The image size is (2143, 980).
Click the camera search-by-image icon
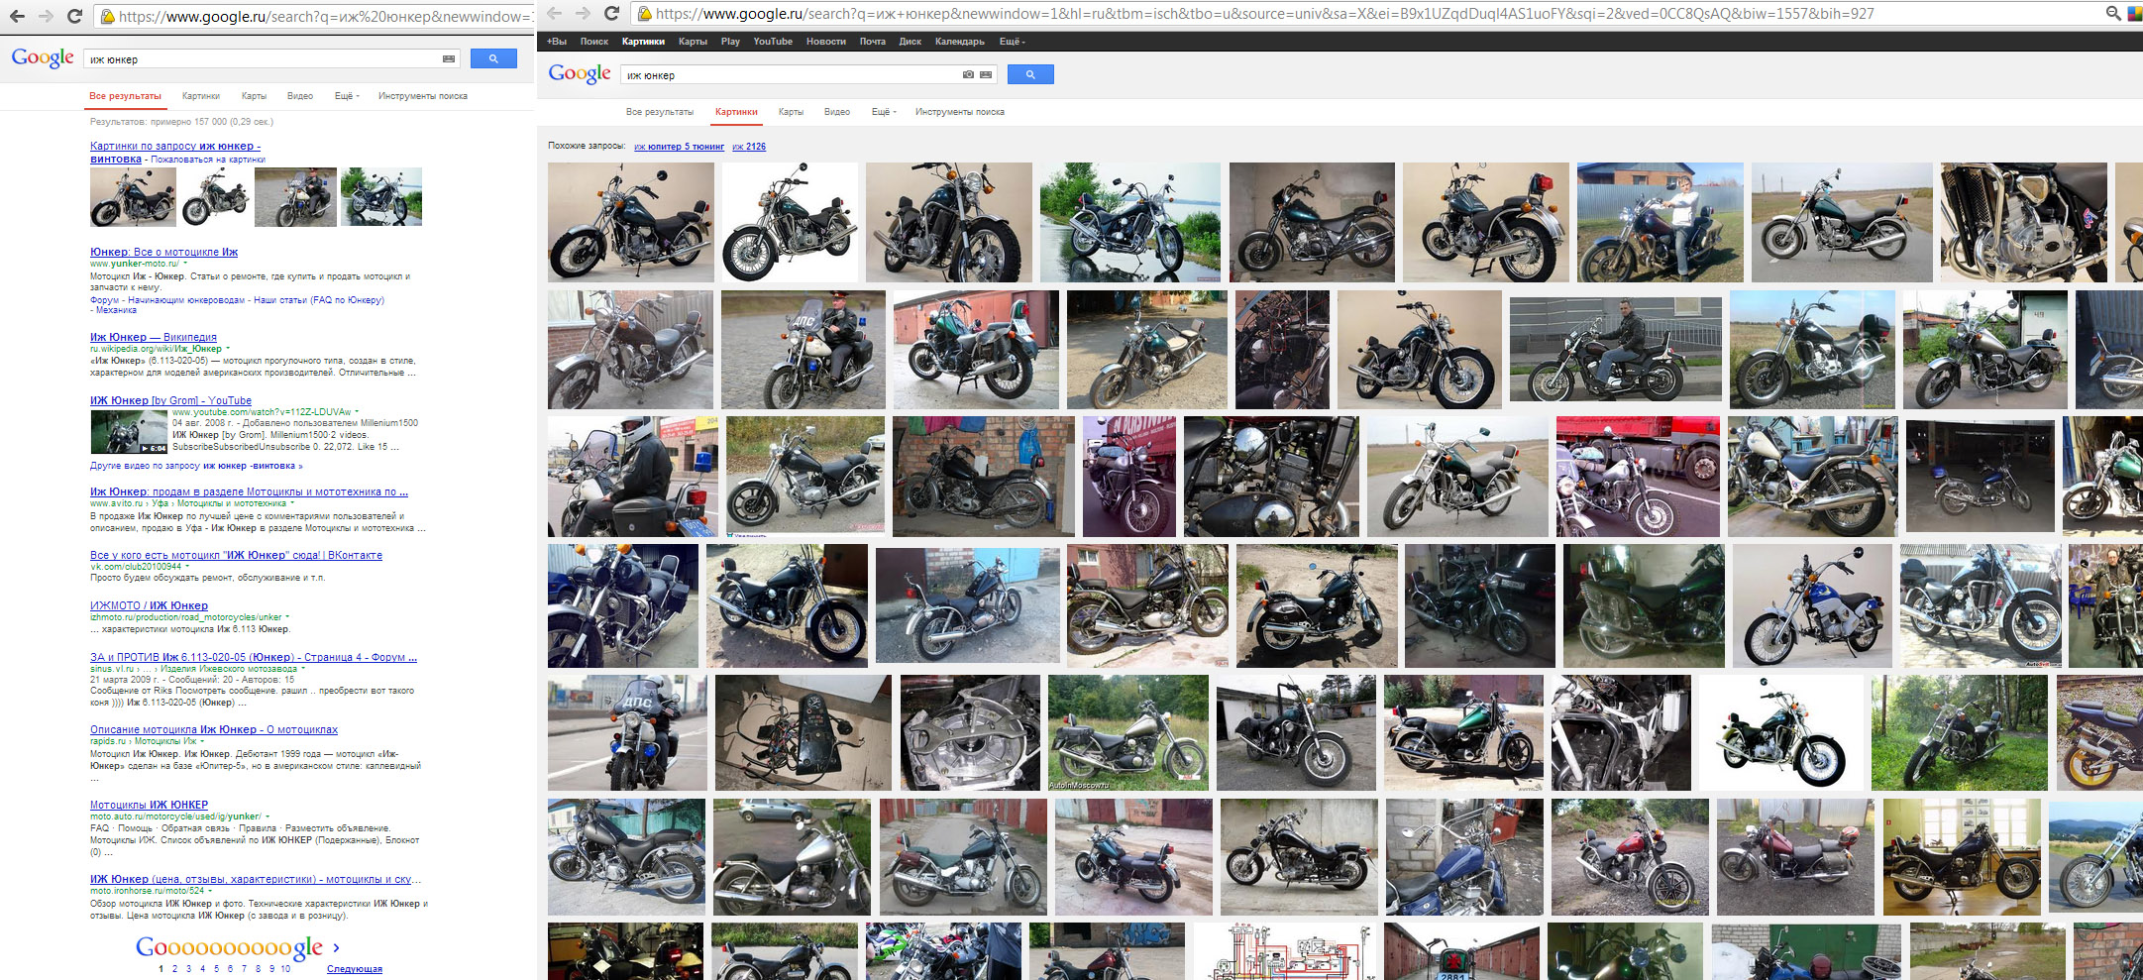click(x=968, y=74)
